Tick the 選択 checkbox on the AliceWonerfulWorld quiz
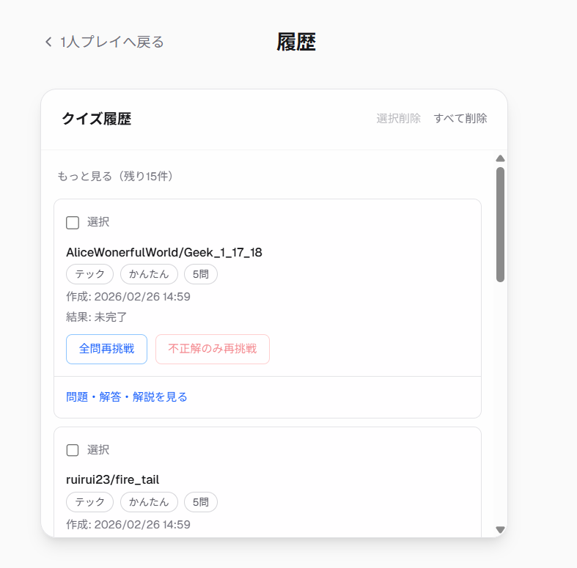577x568 pixels. click(73, 223)
